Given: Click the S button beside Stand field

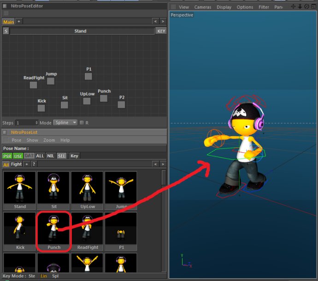Looking at the screenshot, I should click(6, 31).
